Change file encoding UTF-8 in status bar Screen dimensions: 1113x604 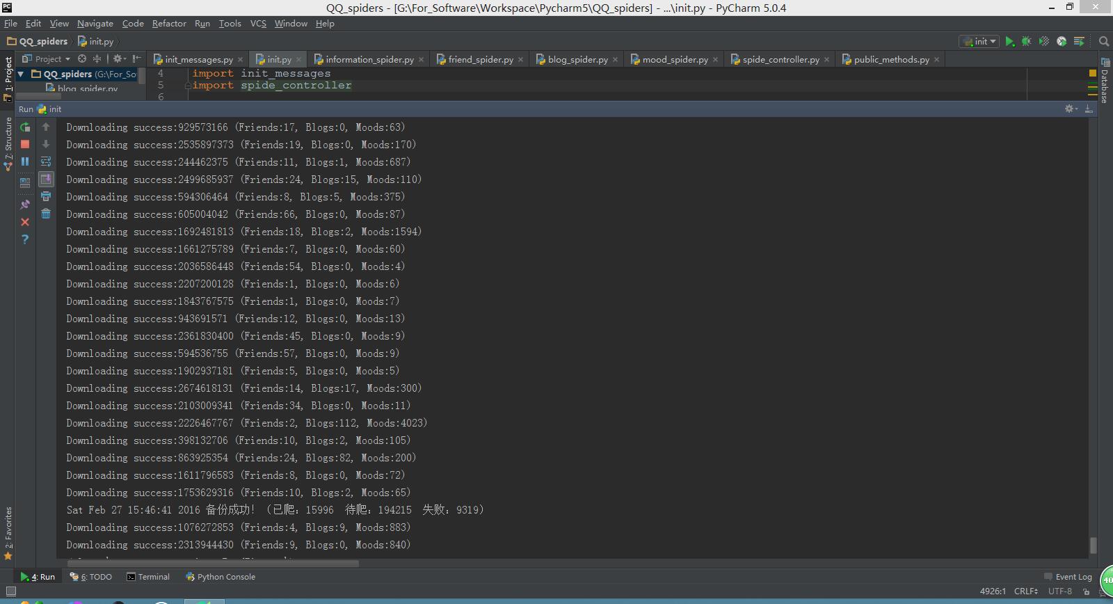click(x=1060, y=591)
